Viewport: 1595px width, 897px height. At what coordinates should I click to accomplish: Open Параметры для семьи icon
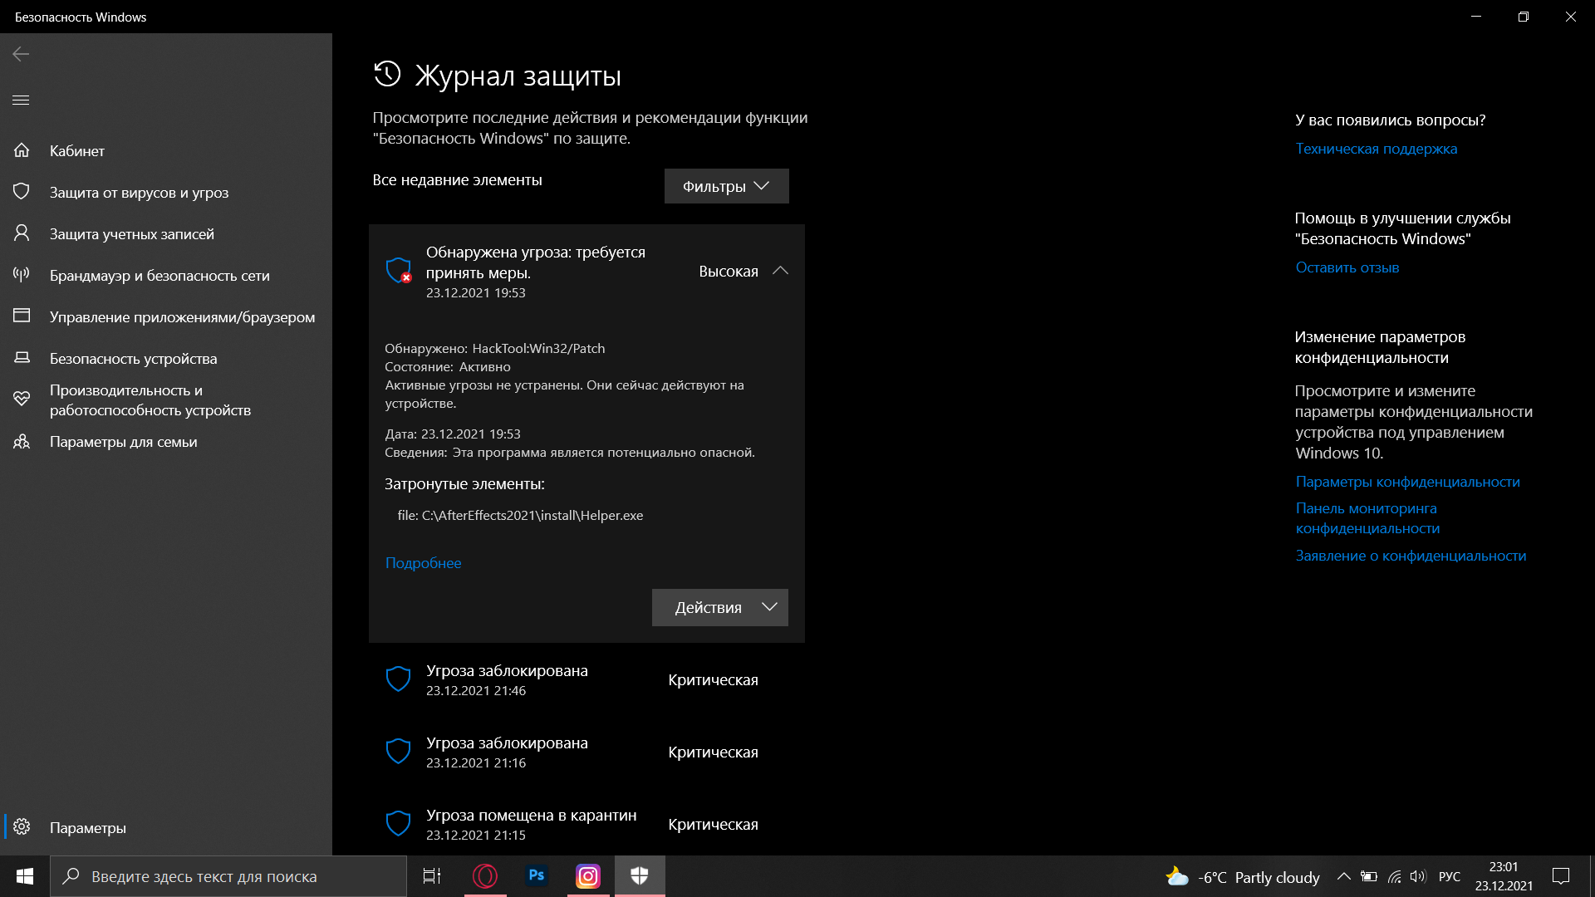pyautogui.click(x=22, y=442)
